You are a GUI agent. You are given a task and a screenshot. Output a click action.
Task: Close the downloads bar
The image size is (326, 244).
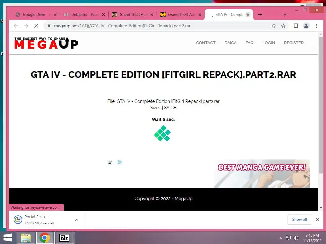(x=318, y=220)
